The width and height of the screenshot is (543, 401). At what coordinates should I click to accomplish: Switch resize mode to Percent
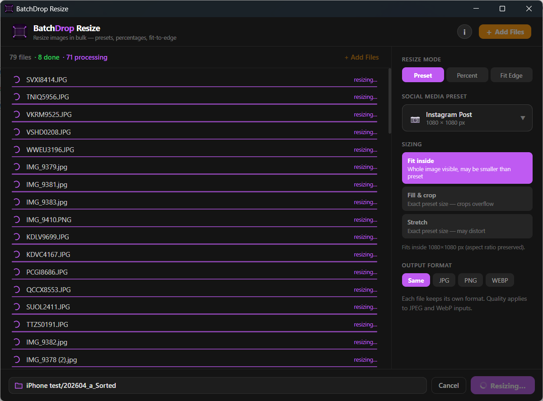click(467, 75)
